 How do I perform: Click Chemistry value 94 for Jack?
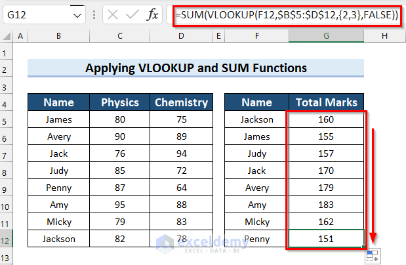181,153
